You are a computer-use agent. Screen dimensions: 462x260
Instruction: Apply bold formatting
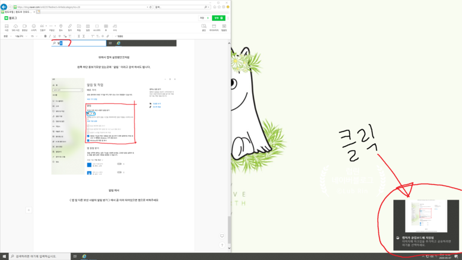click(45, 36)
